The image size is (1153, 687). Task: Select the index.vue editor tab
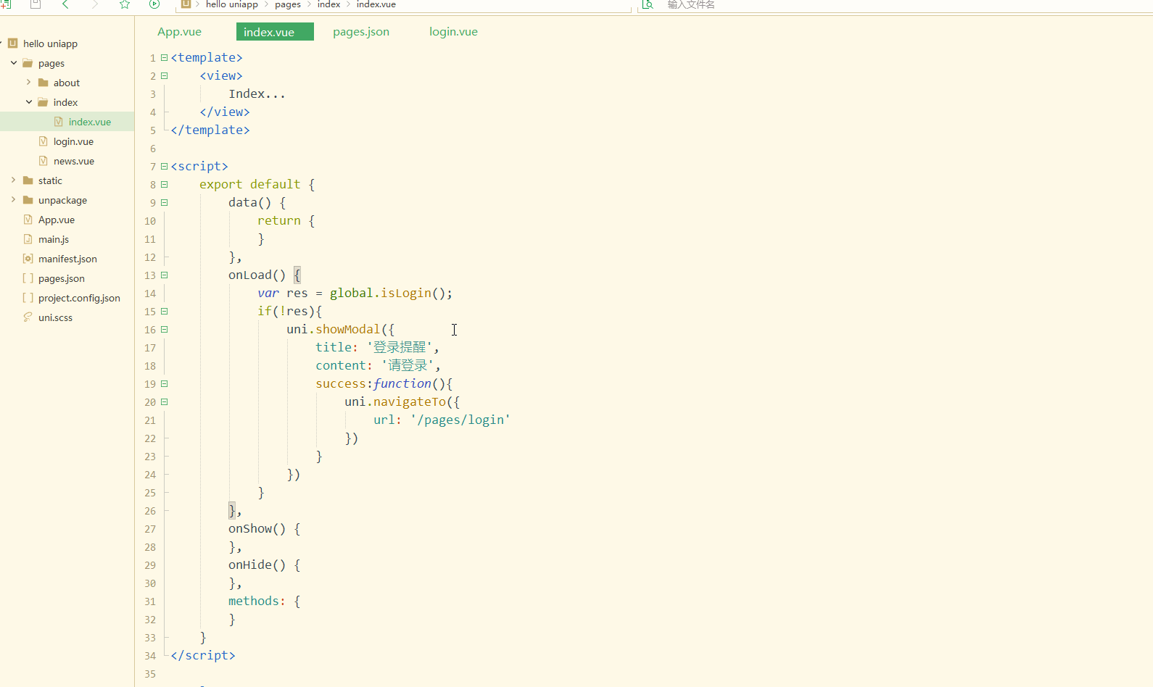click(x=275, y=32)
